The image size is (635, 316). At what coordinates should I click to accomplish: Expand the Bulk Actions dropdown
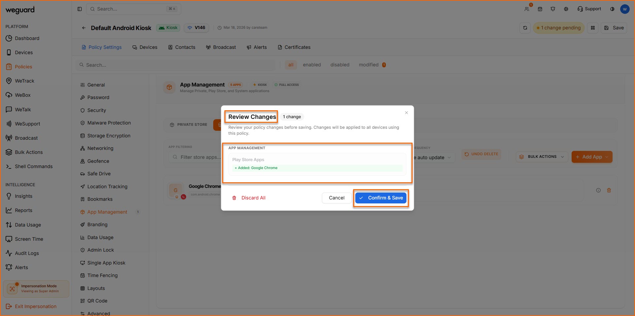[542, 157]
